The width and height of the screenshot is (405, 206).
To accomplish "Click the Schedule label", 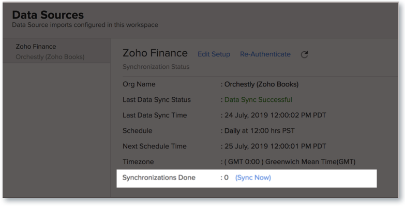I will click(x=138, y=131).
